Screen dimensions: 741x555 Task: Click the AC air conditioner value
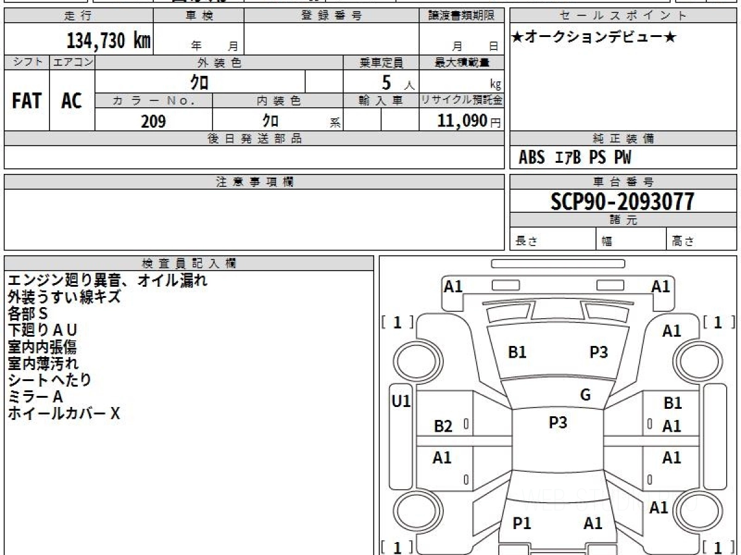pyautogui.click(x=72, y=101)
